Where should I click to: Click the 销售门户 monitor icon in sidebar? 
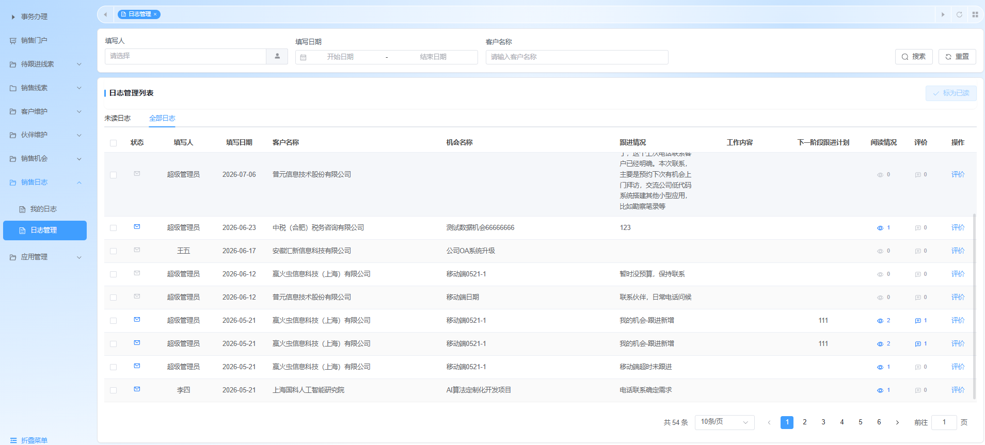pos(13,41)
